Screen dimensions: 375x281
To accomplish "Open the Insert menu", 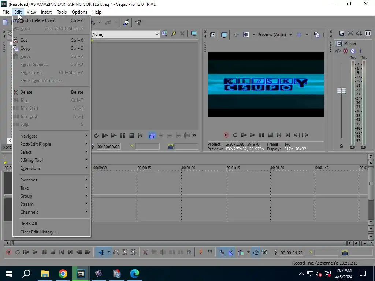I will click(x=46, y=12).
